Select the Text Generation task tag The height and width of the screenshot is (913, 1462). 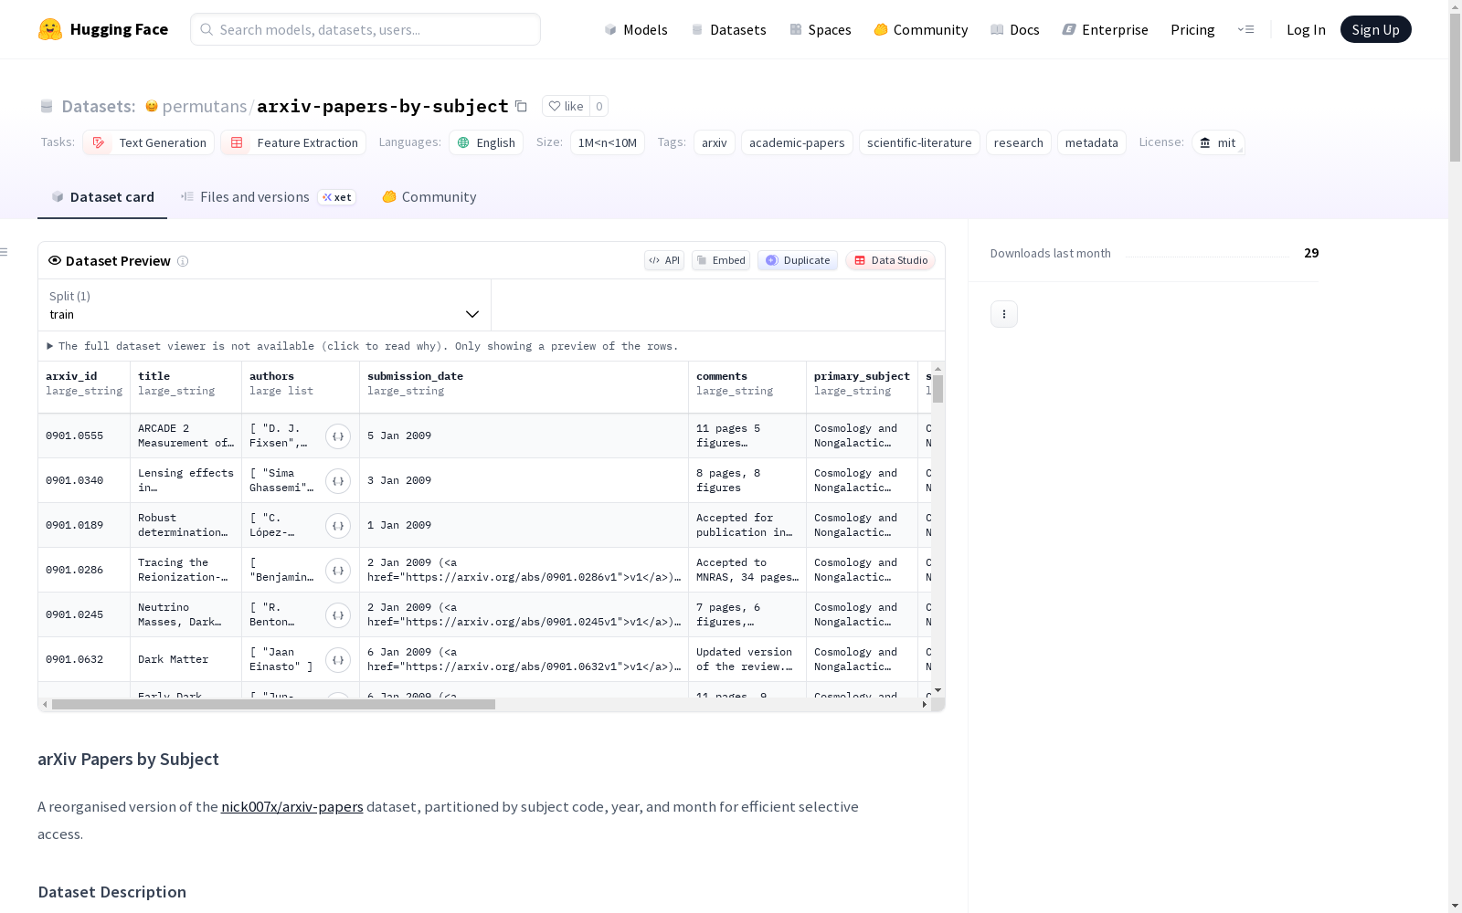point(149,142)
